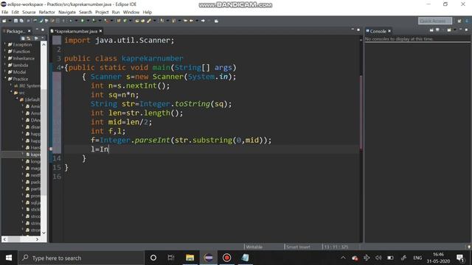Click the Open Perspective icon
Image resolution: width=472 pixels, height=265 pixels.
[x=459, y=21]
